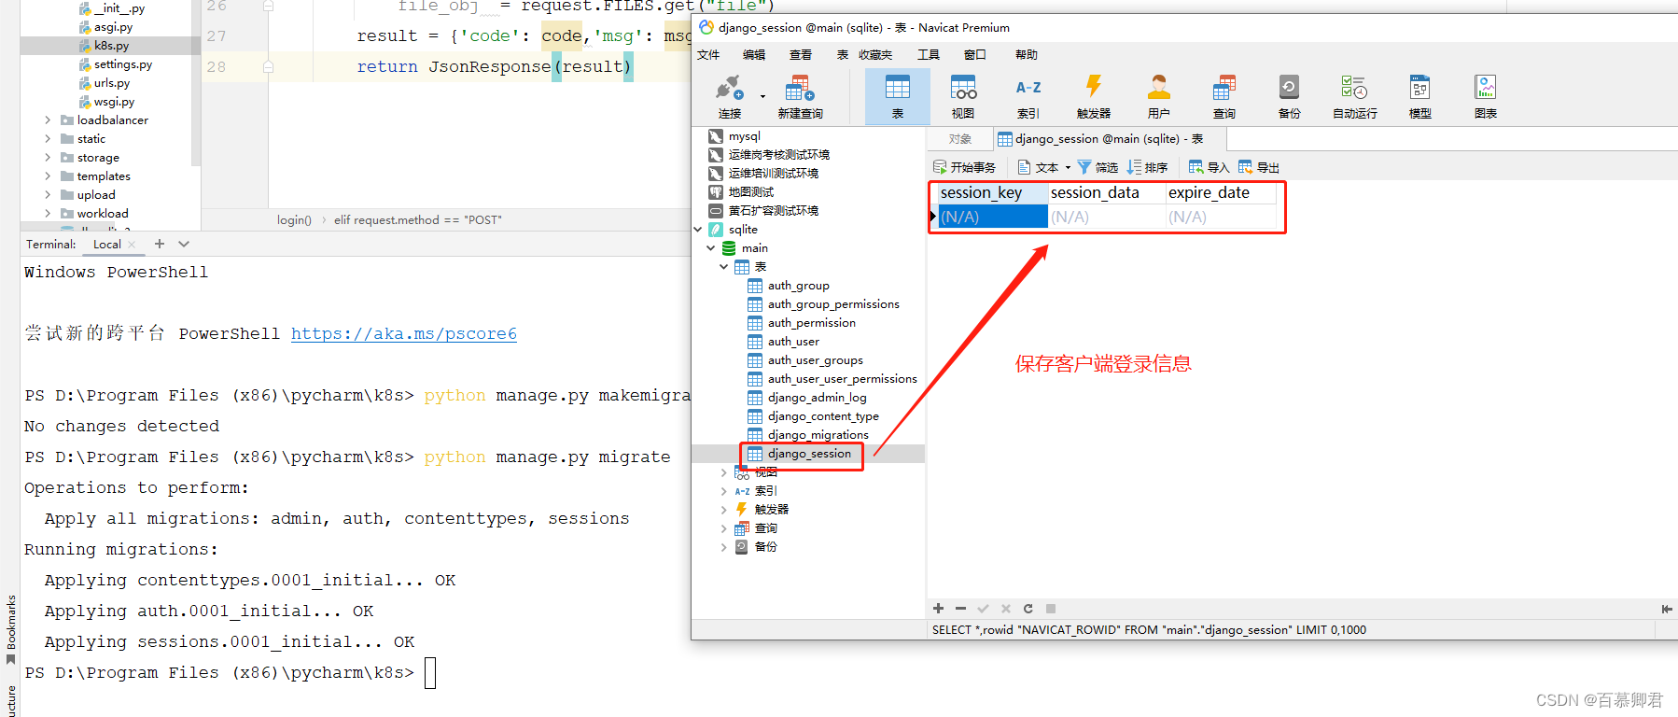
Task: Expand the Backup node in Navicat tree
Action: (x=724, y=547)
